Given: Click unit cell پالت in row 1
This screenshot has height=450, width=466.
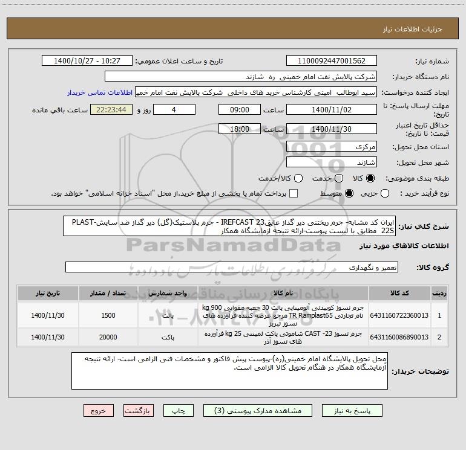Looking at the screenshot, I should tap(168, 315).
